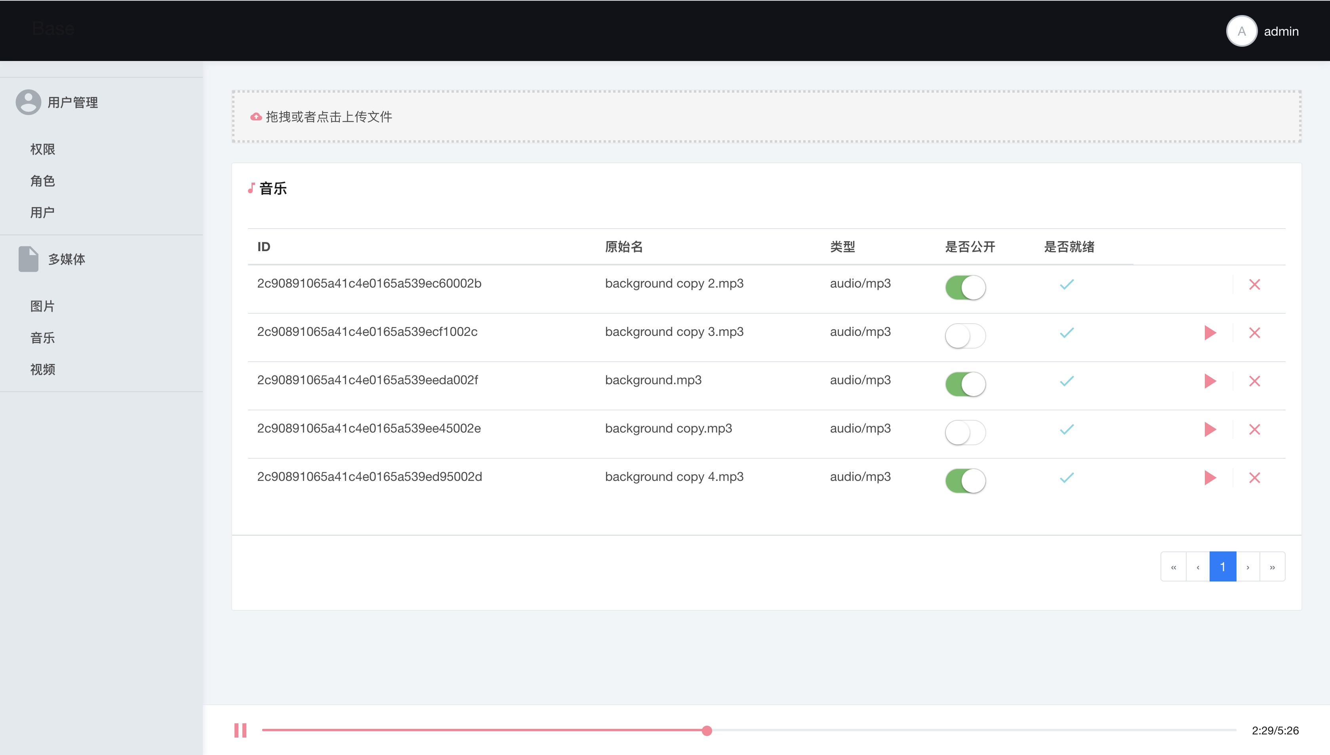This screenshot has height=755, width=1330.
Task: Delete background copy 2.mp3
Action: [1254, 284]
